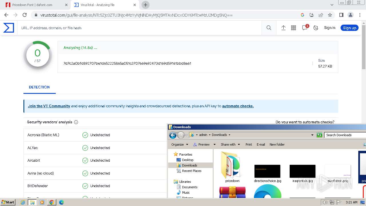Click the info icon next to Security vendors' analysis
This screenshot has width=366, height=206.
[x=76, y=122]
